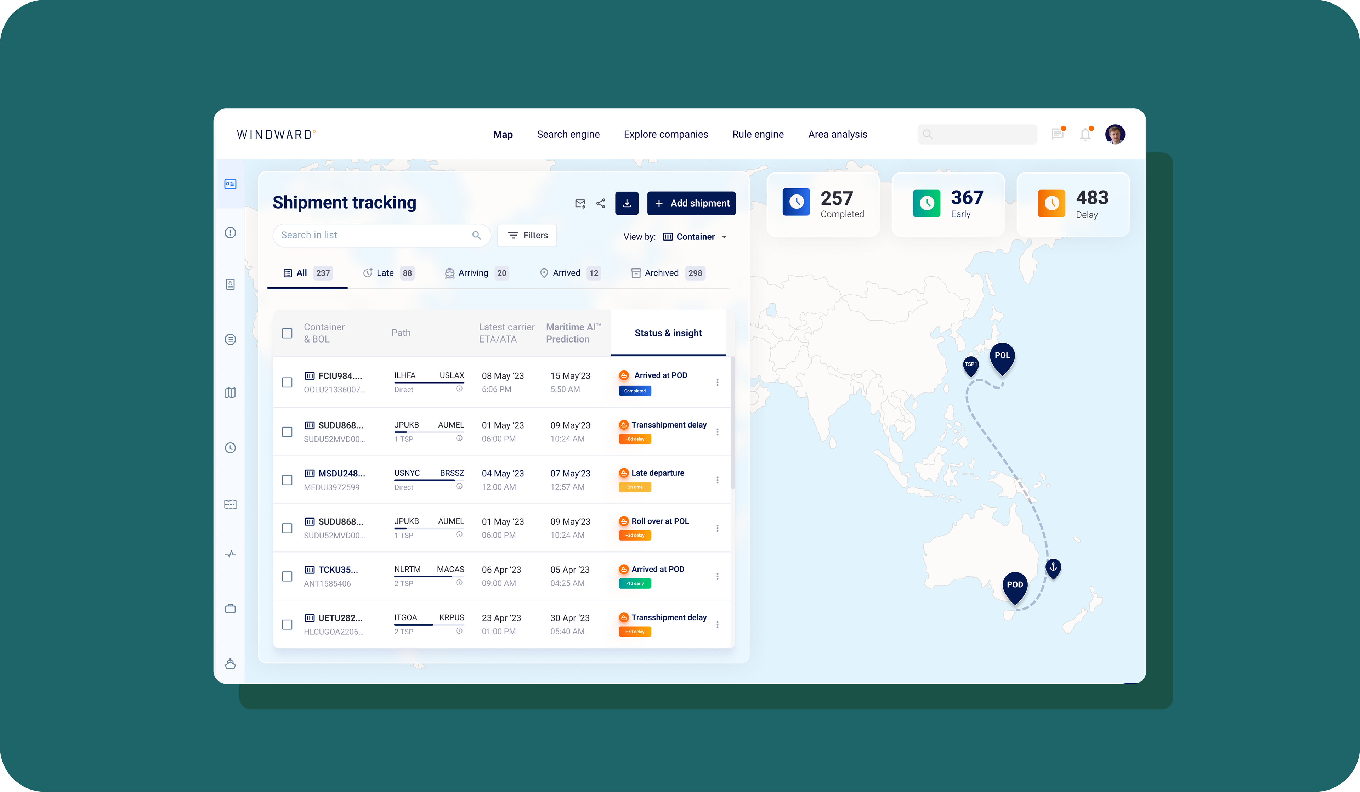Click the email envelope icon
This screenshot has height=792, width=1360.
580,204
